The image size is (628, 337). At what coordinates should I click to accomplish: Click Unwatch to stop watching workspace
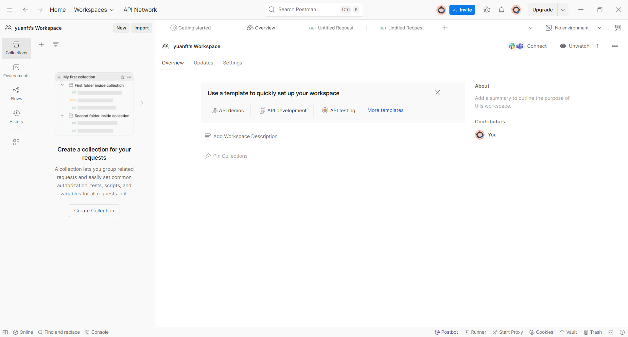(x=574, y=46)
